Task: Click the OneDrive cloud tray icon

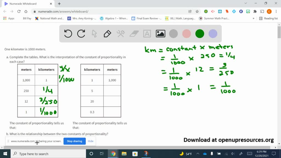Action: (205, 154)
